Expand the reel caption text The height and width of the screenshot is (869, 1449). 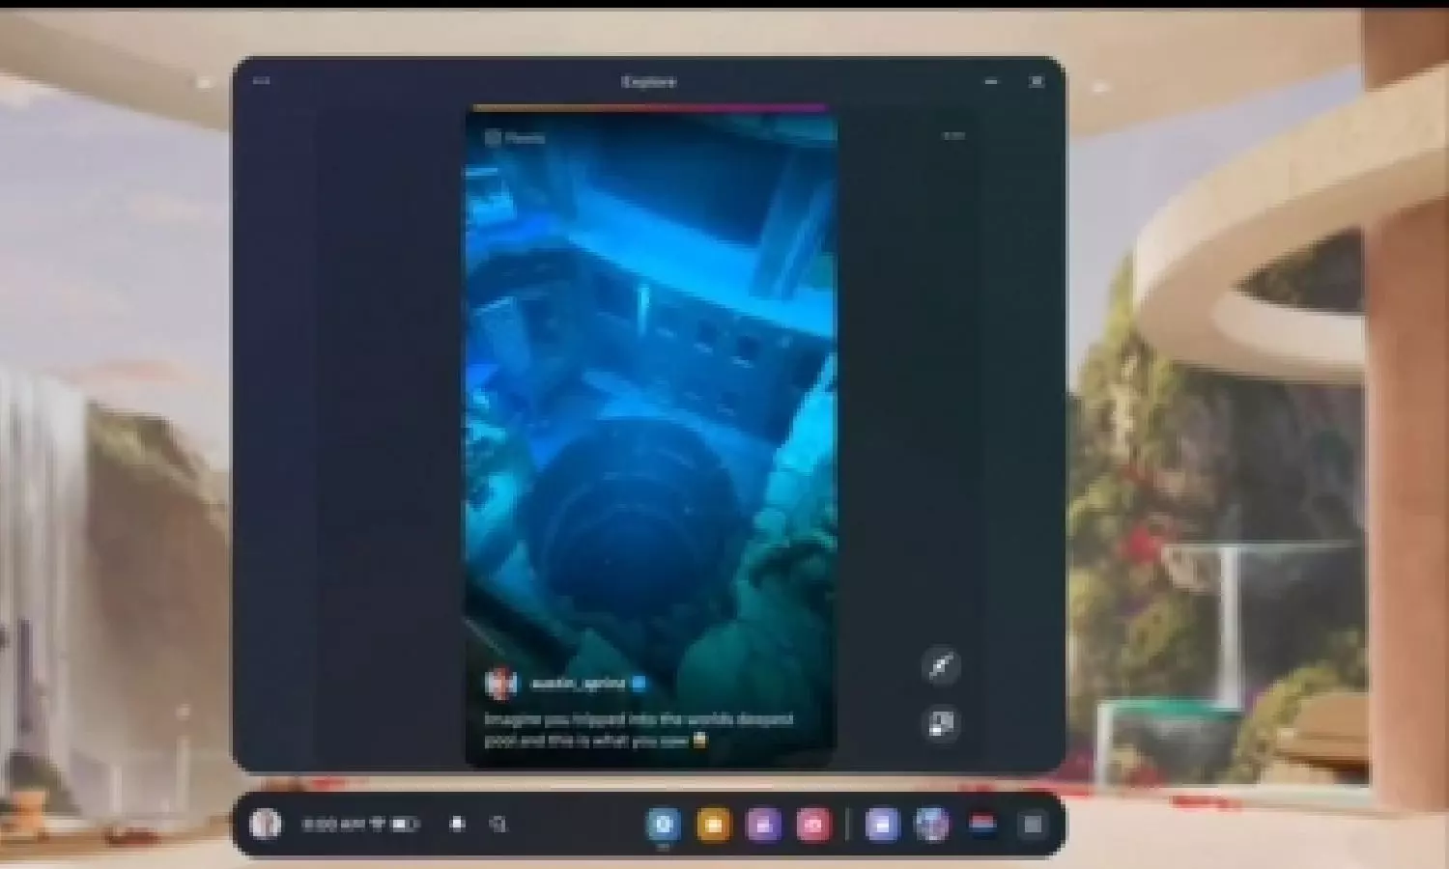point(638,730)
